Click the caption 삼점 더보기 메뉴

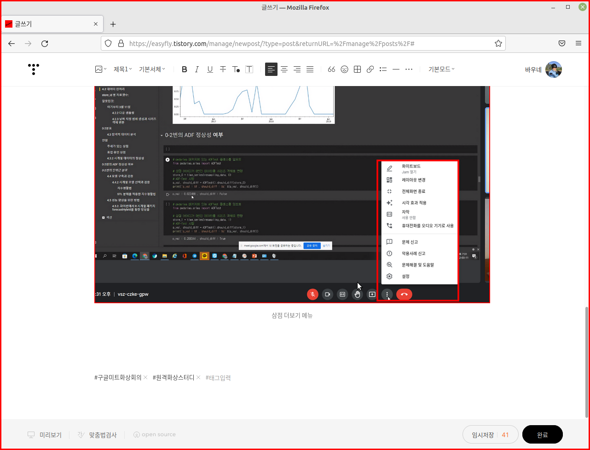292,316
